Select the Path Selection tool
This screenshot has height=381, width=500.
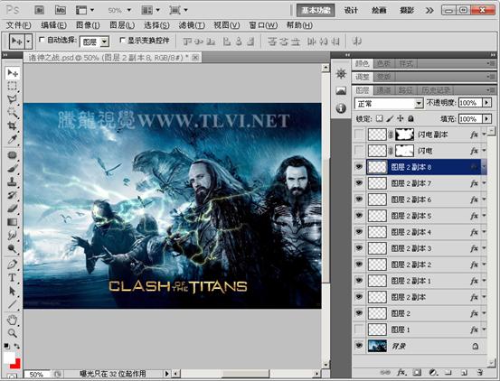[x=13, y=291]
